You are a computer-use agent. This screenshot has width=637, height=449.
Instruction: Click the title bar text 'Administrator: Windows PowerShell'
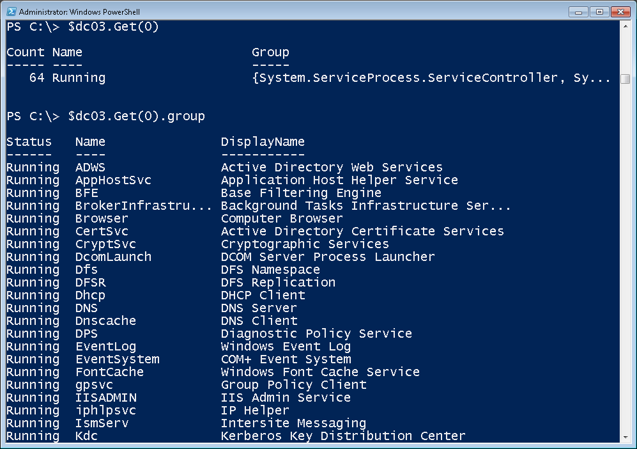pyautogui.click(x=81, y=12)
